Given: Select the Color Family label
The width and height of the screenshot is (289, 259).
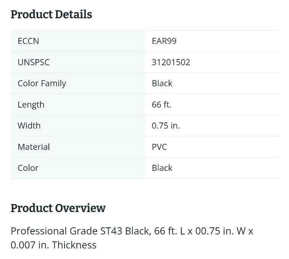Looking at the screenshot, I should point(42,84).
